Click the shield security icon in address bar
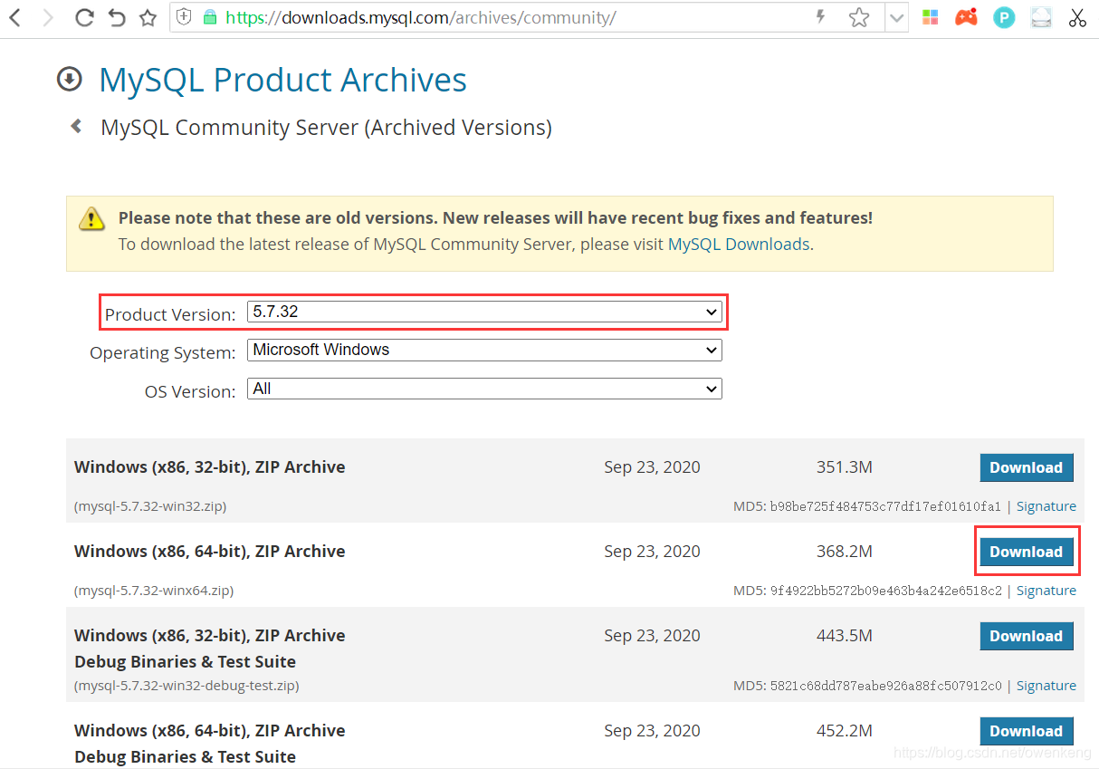The height and width of the screenshot is (769, 1099). coord(184,16)
